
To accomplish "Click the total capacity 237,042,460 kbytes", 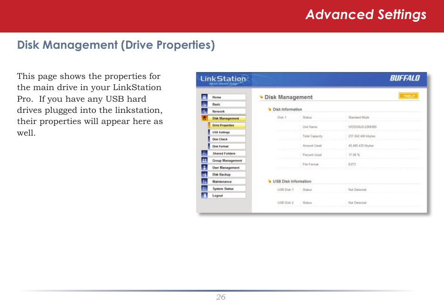I will click(x=362, y=136).
